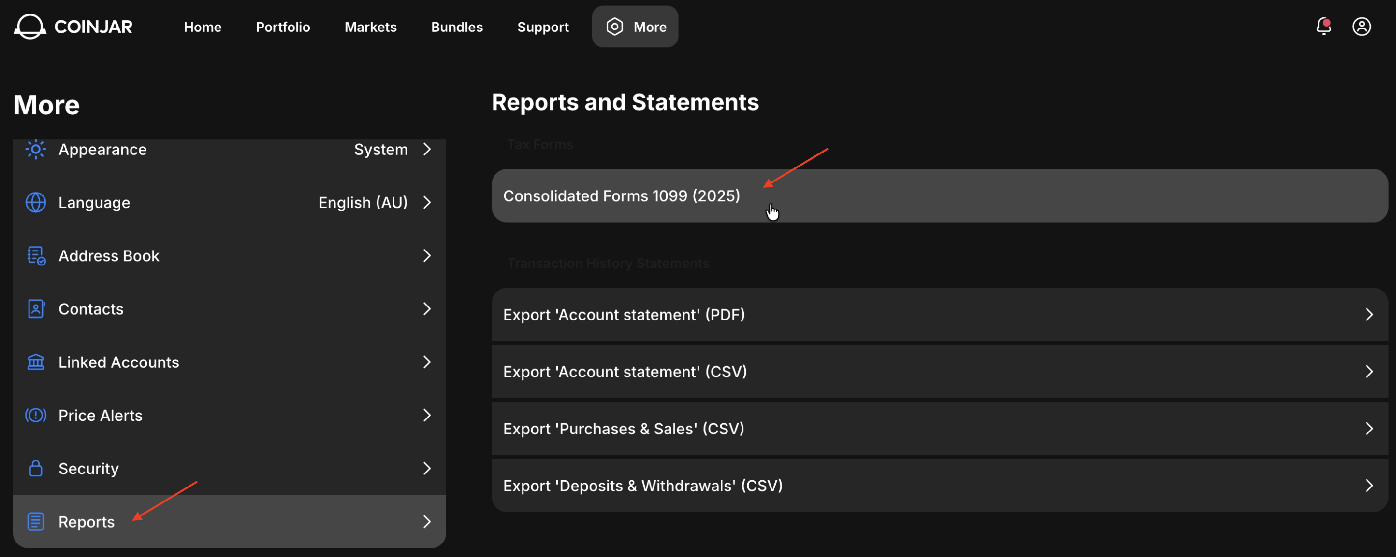1396x557 pixels.
Task: Click the Appearance sun icon
Action: [36, 150]
